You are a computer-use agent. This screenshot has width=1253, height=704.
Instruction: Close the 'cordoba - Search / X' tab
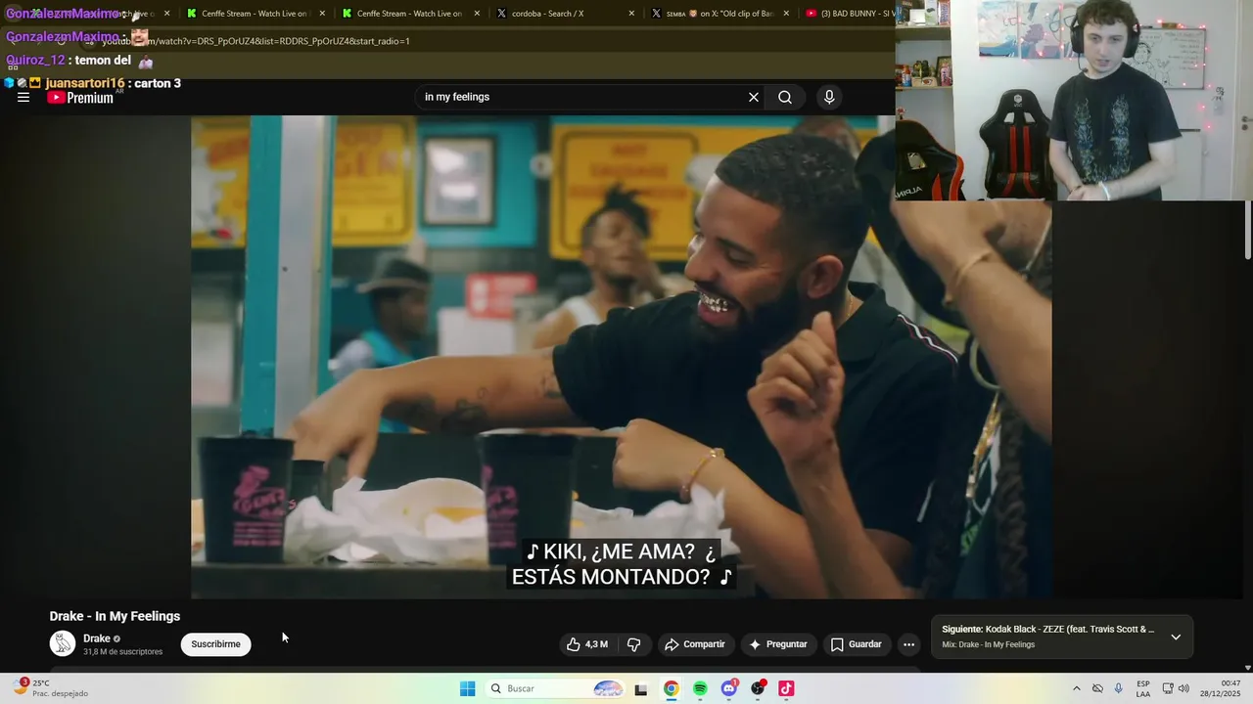(x=631, y=14)
